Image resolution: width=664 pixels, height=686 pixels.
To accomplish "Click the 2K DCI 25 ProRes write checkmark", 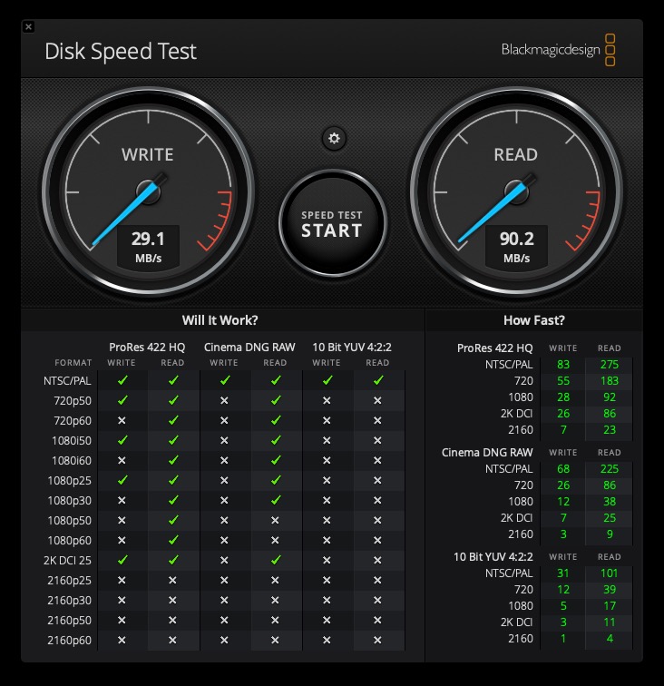I will click(x=122, y=560).
